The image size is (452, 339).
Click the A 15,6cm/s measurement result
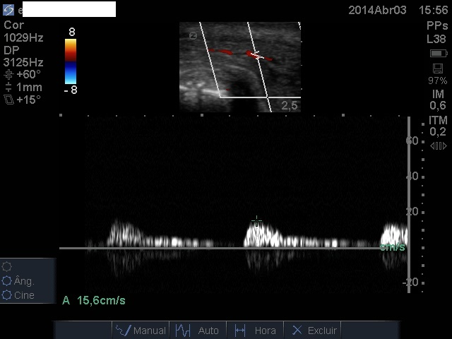pos(95,300)
